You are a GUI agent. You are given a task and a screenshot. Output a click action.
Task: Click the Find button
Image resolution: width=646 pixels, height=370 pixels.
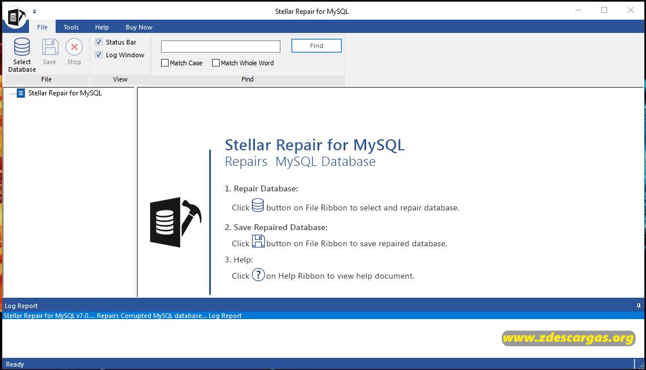(316, 46)
